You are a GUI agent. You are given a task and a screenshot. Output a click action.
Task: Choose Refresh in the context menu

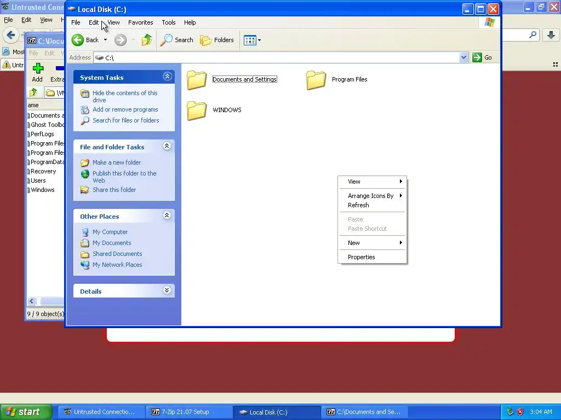pyautogui.click(x=373, y=206)
